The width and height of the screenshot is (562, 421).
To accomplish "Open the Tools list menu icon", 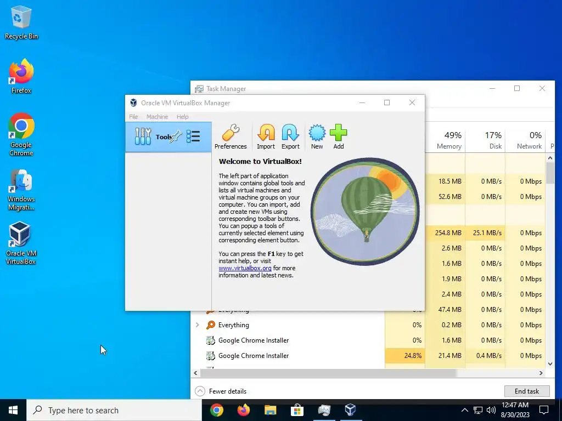I will pyautogui.click(x=193, y=136).
